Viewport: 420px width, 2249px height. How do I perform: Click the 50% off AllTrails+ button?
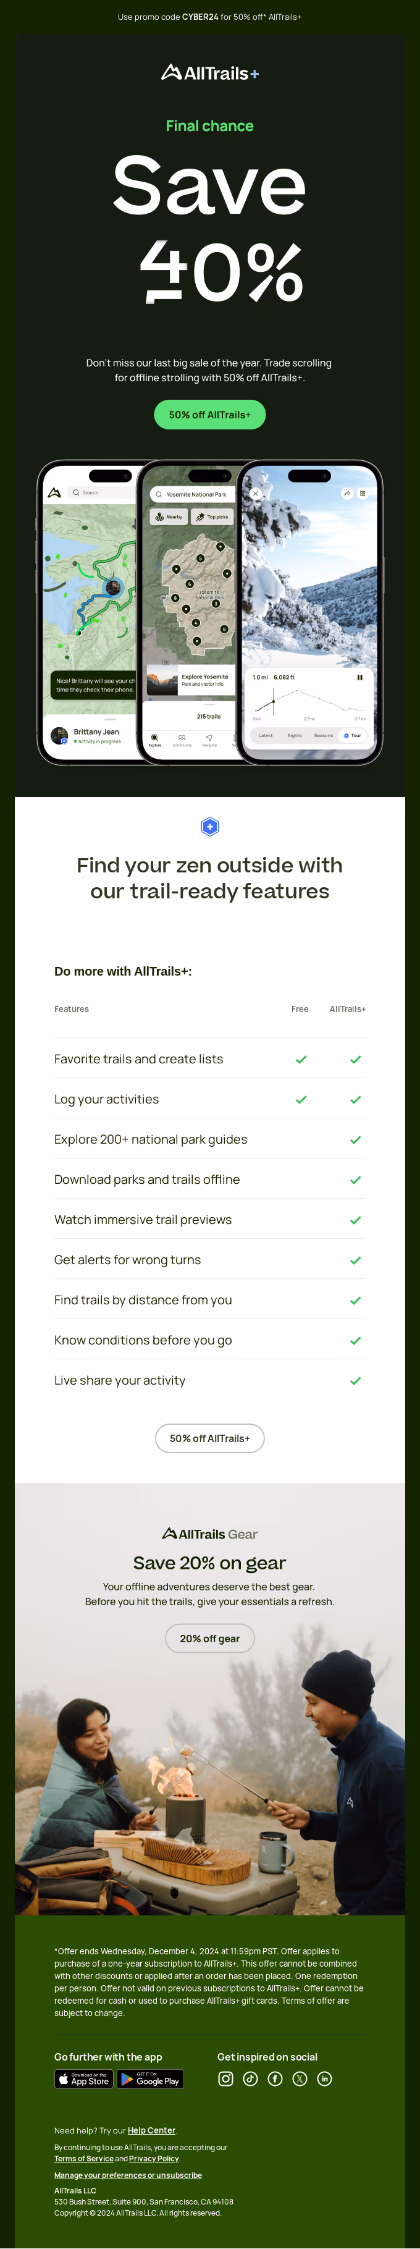pyautogui.click(x=209, y=415)
